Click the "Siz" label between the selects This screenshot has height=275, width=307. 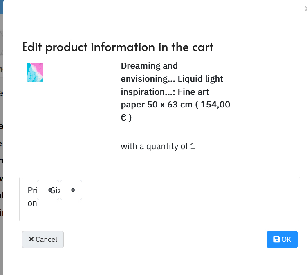[x=56, y=190]
